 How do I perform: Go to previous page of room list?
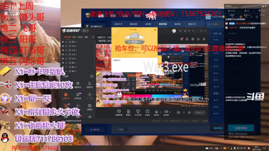click(x=115, y=129)
